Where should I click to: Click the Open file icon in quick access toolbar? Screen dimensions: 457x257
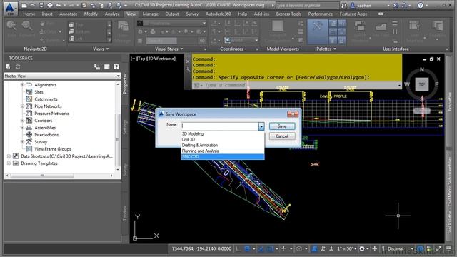[33, 5]
